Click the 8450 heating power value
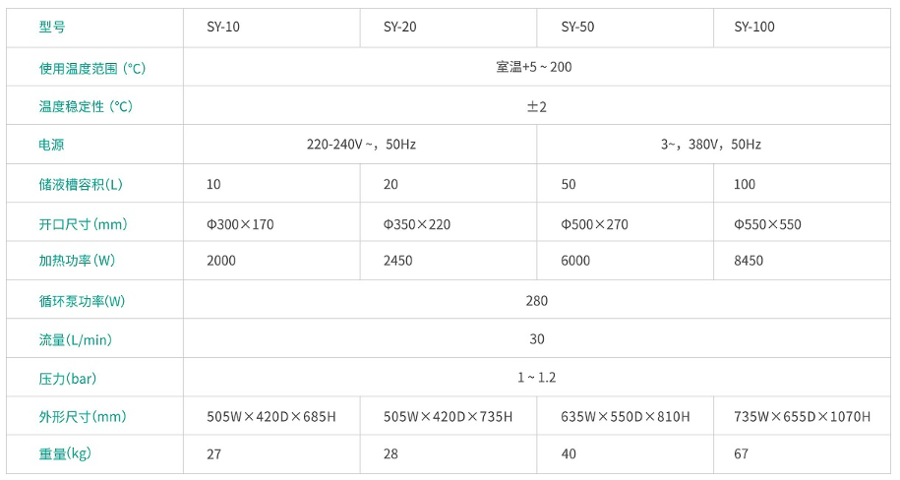 pyautogui.click(x=749, y=261)
